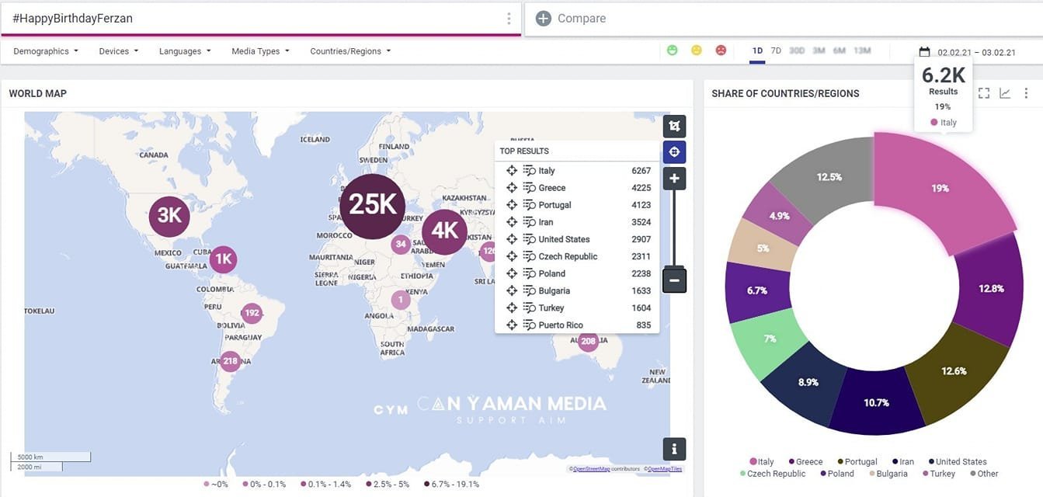This screenshot has height=497, width=1043.
Task: Open the Countries/Regions filter dropdown
Action: (x=350, y=51)
